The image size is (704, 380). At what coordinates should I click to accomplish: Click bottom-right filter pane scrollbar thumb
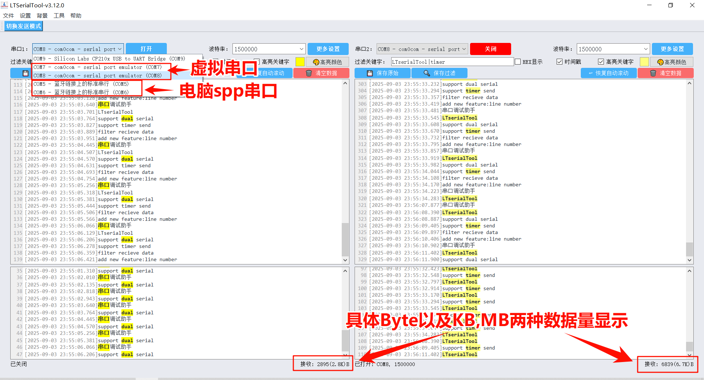pyautogui.click(x=689, y=347)
